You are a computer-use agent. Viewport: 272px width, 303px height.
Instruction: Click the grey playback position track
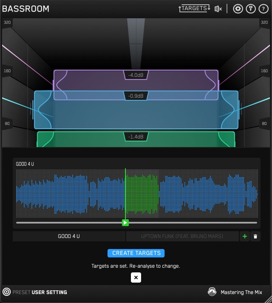click(x=137, y=223)
